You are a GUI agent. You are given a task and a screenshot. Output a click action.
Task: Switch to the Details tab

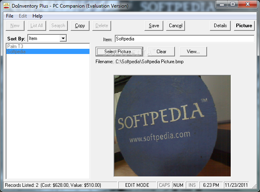(220, 26)
